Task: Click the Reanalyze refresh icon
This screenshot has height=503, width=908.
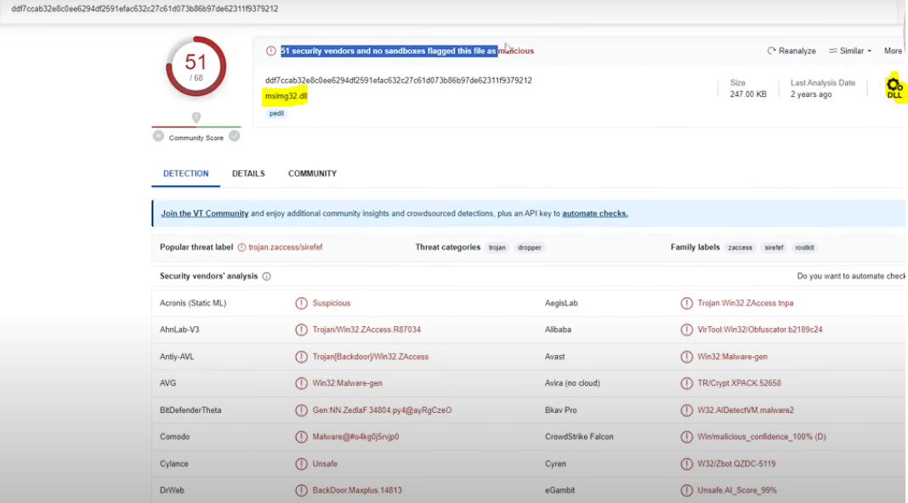Action: coord(772,51)
